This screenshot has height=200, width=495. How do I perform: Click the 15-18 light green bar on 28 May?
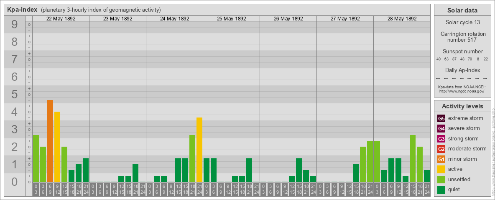tap(412, 158)
